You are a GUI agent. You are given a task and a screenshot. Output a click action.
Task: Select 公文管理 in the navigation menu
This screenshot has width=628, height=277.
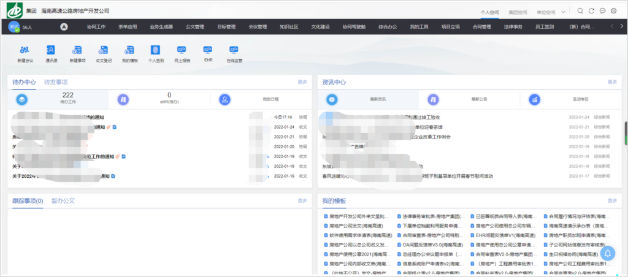pyautogui.click(x=194, y=27)
